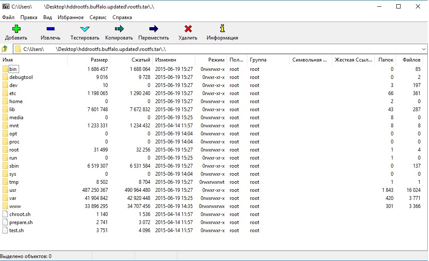This screenshot has height=261, width=429.
Task: Click the Переместить blue arrow icon
Action: 154,28
